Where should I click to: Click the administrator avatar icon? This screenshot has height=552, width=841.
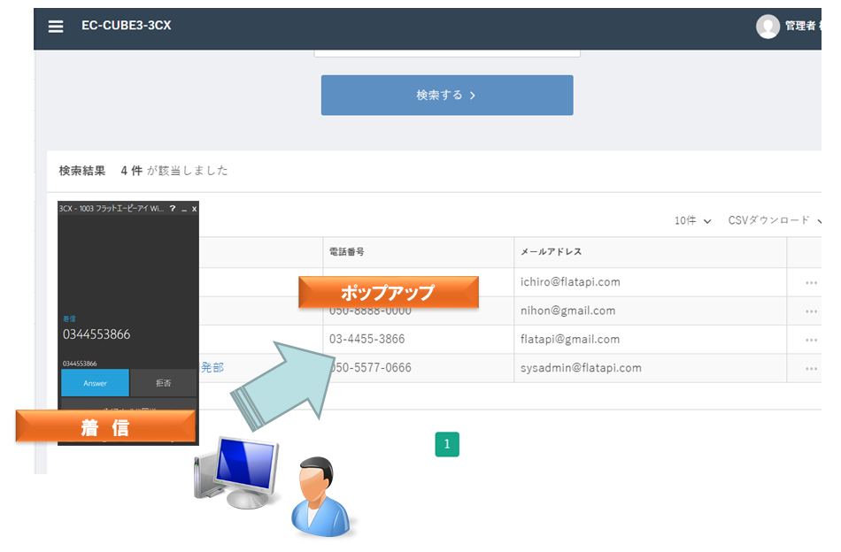point(768,26)
